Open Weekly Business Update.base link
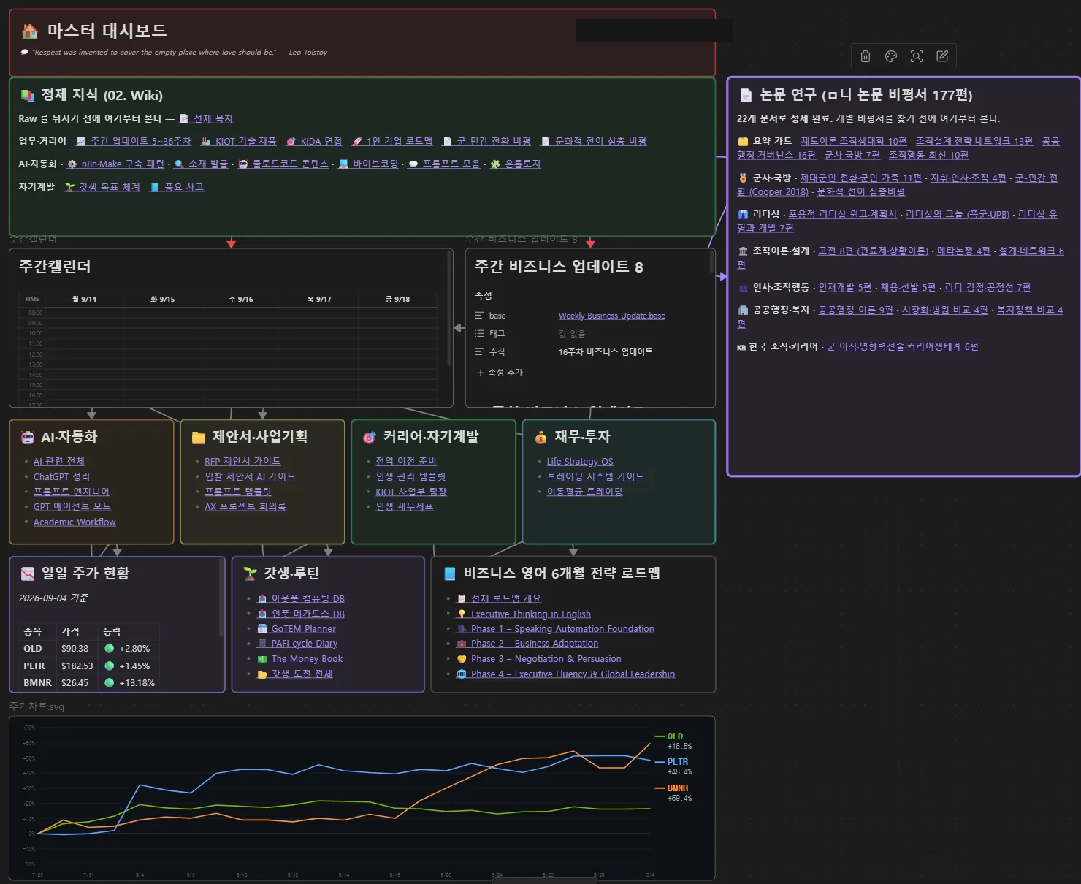The height and width of the screenshot is (884, 1081). 612,316
